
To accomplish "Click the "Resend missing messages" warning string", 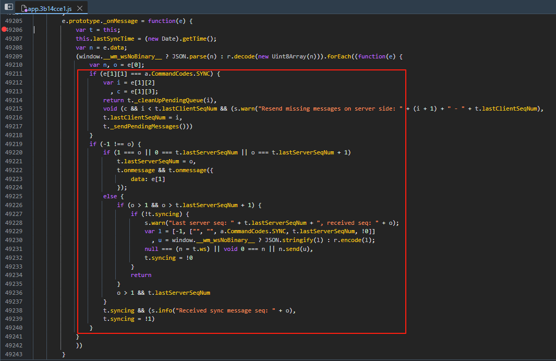I will pyautogui.click(x=328, y=109).
